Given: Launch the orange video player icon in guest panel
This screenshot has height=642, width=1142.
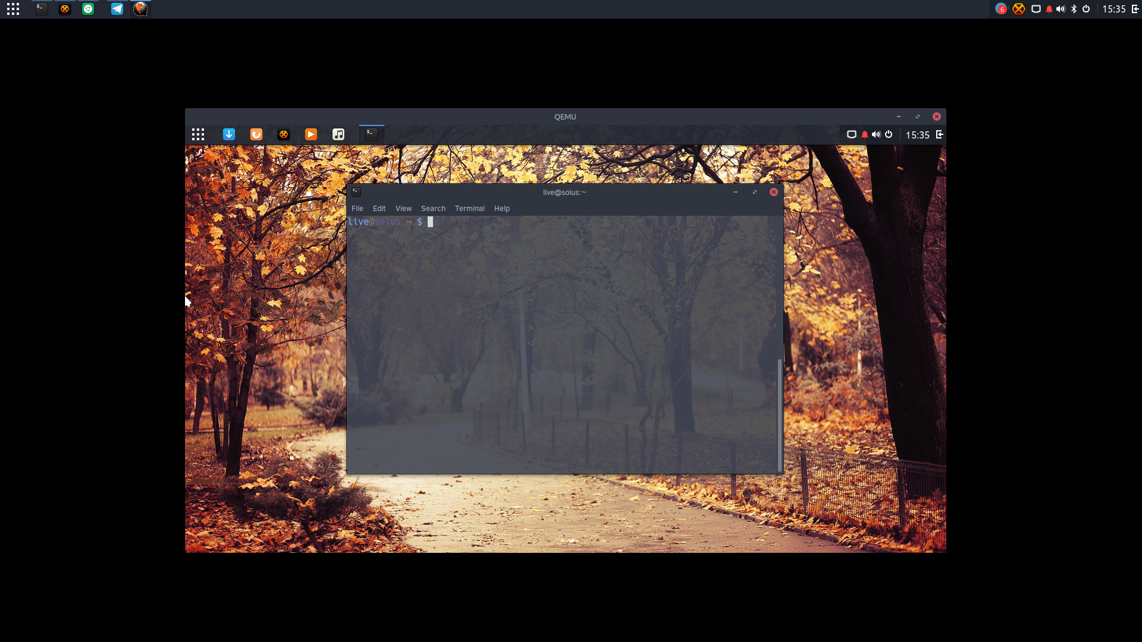Looking at the screenshot, I should click(311, 134).
